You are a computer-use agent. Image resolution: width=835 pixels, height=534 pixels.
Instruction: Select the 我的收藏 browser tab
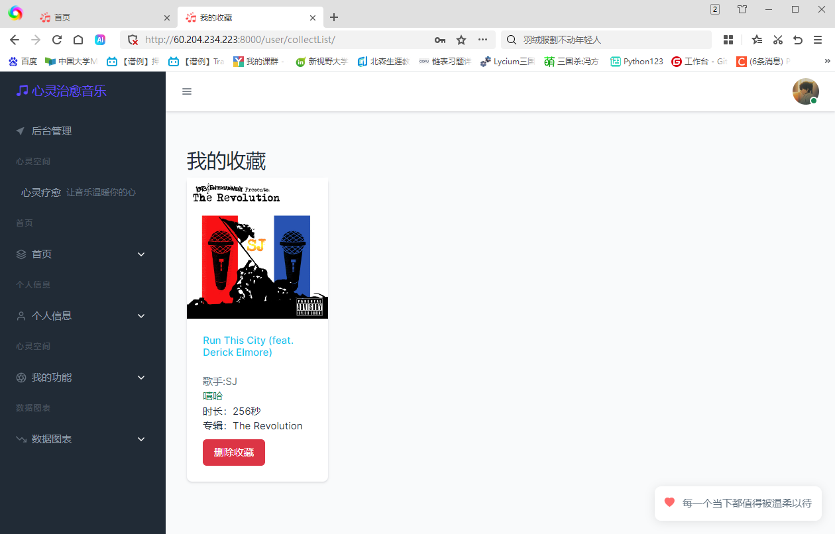[251, 17]
